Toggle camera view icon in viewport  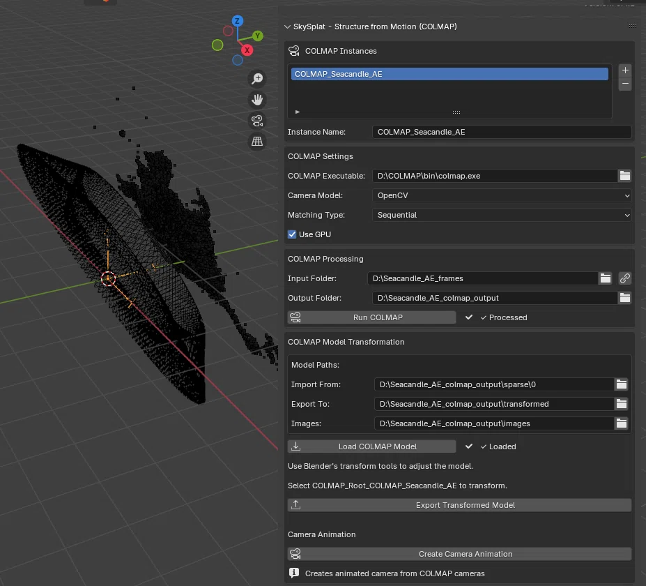click(x=257, y=121)
